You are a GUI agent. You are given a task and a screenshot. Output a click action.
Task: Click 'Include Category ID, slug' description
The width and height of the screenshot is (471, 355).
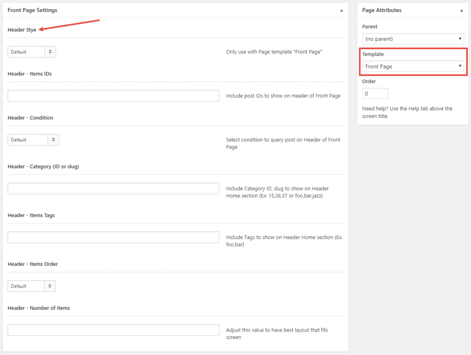click(x=277, y=192)
